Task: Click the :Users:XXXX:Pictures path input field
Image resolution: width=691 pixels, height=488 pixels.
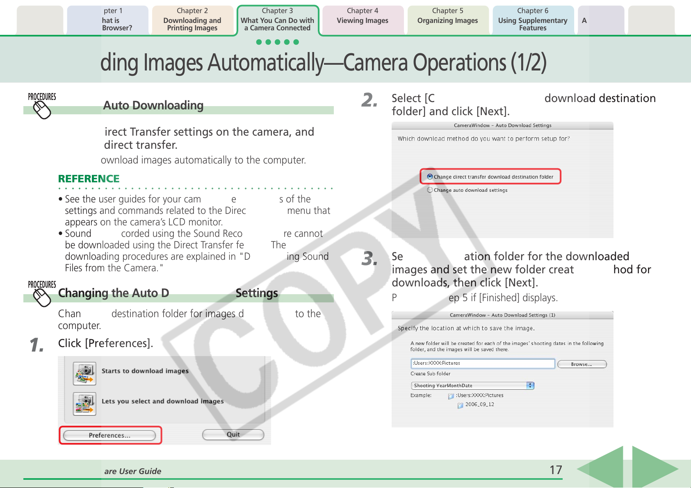Action: [483, 363]
